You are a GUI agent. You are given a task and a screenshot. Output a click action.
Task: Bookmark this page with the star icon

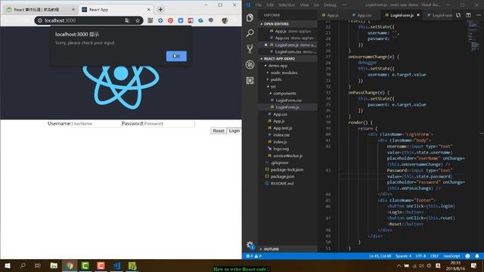point(138,20)
